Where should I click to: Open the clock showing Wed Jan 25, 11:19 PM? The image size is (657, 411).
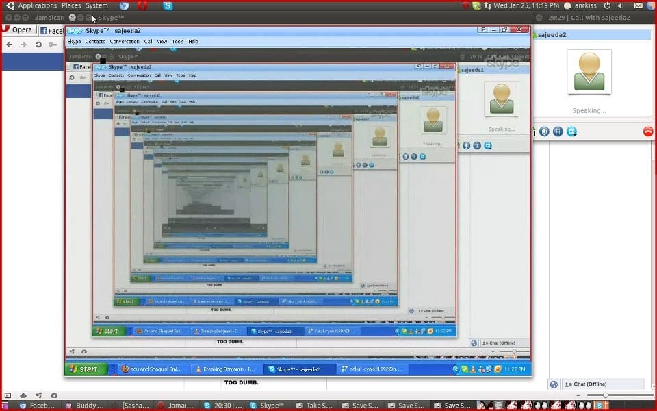(526, 5)
